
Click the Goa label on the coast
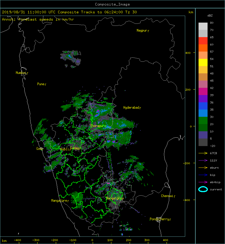click(40, 149)
